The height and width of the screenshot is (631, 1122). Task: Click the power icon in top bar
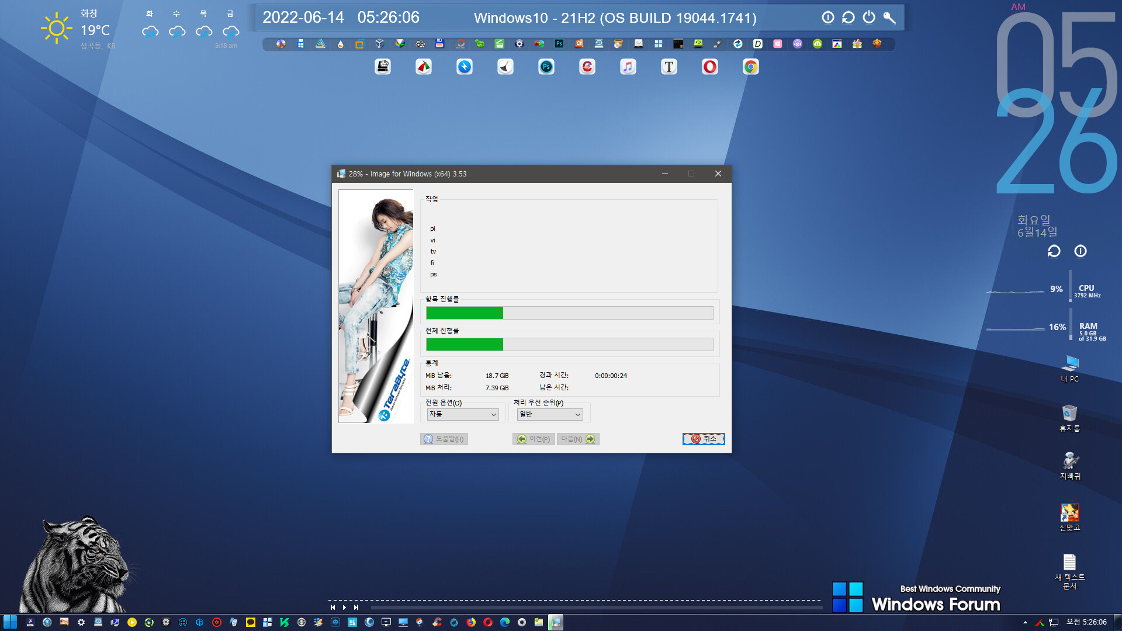[869, 18]
